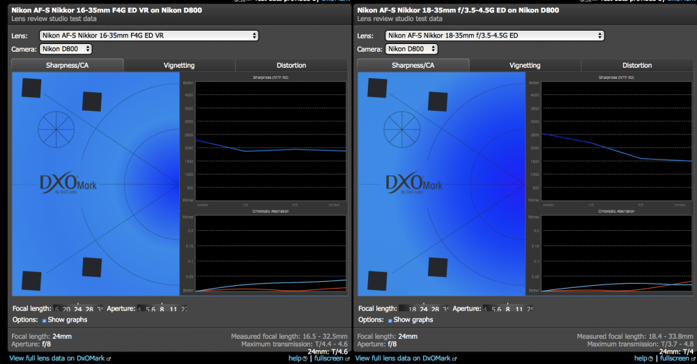This screenshot has height=364, width=697.
Task: Click 'Measured focal length: 18.4 - 33.8mm' text
Action: pos(635,336)
